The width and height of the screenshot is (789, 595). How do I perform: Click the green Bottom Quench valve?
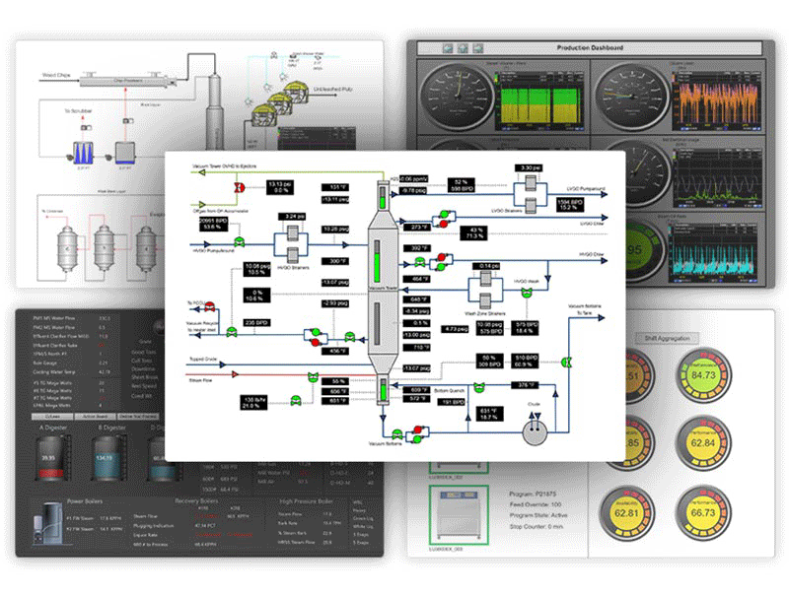tap(479, 387)
